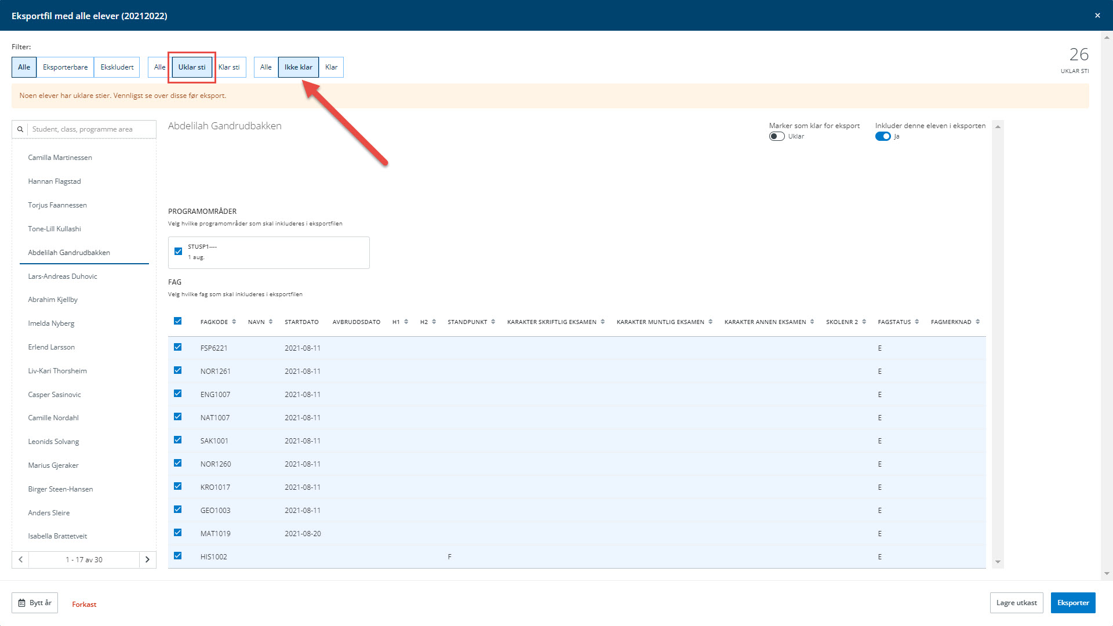Sort table by STANDPUNKT arrows
The image size is (1113, 626).
click(x=493, y=322)
